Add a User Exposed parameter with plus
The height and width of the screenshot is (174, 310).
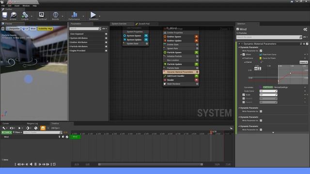tap(106, 34)
